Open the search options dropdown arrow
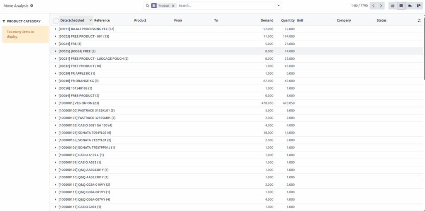Viewport: 425px width, 211px height. pyautogui.click(x=278, y=6)
